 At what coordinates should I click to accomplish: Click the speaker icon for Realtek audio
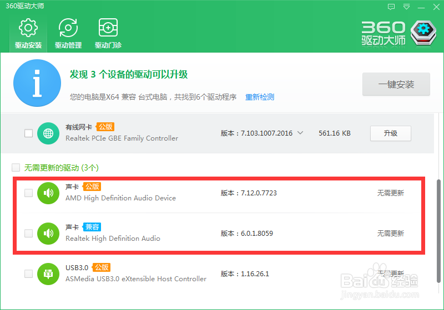click(x=48, y=234)
